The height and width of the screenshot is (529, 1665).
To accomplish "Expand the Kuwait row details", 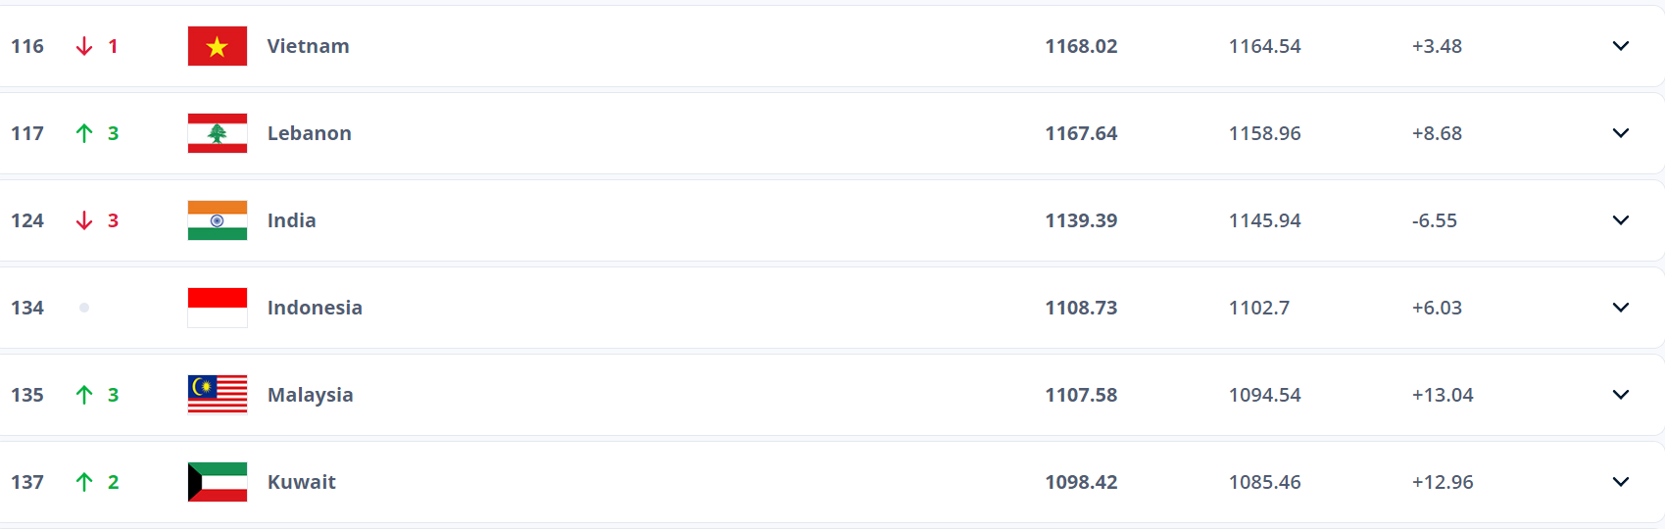I will [1621, 482].
